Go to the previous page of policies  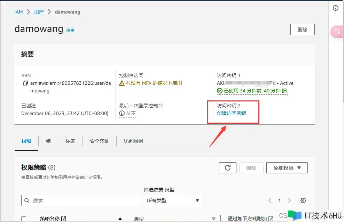tap(270, 200)
